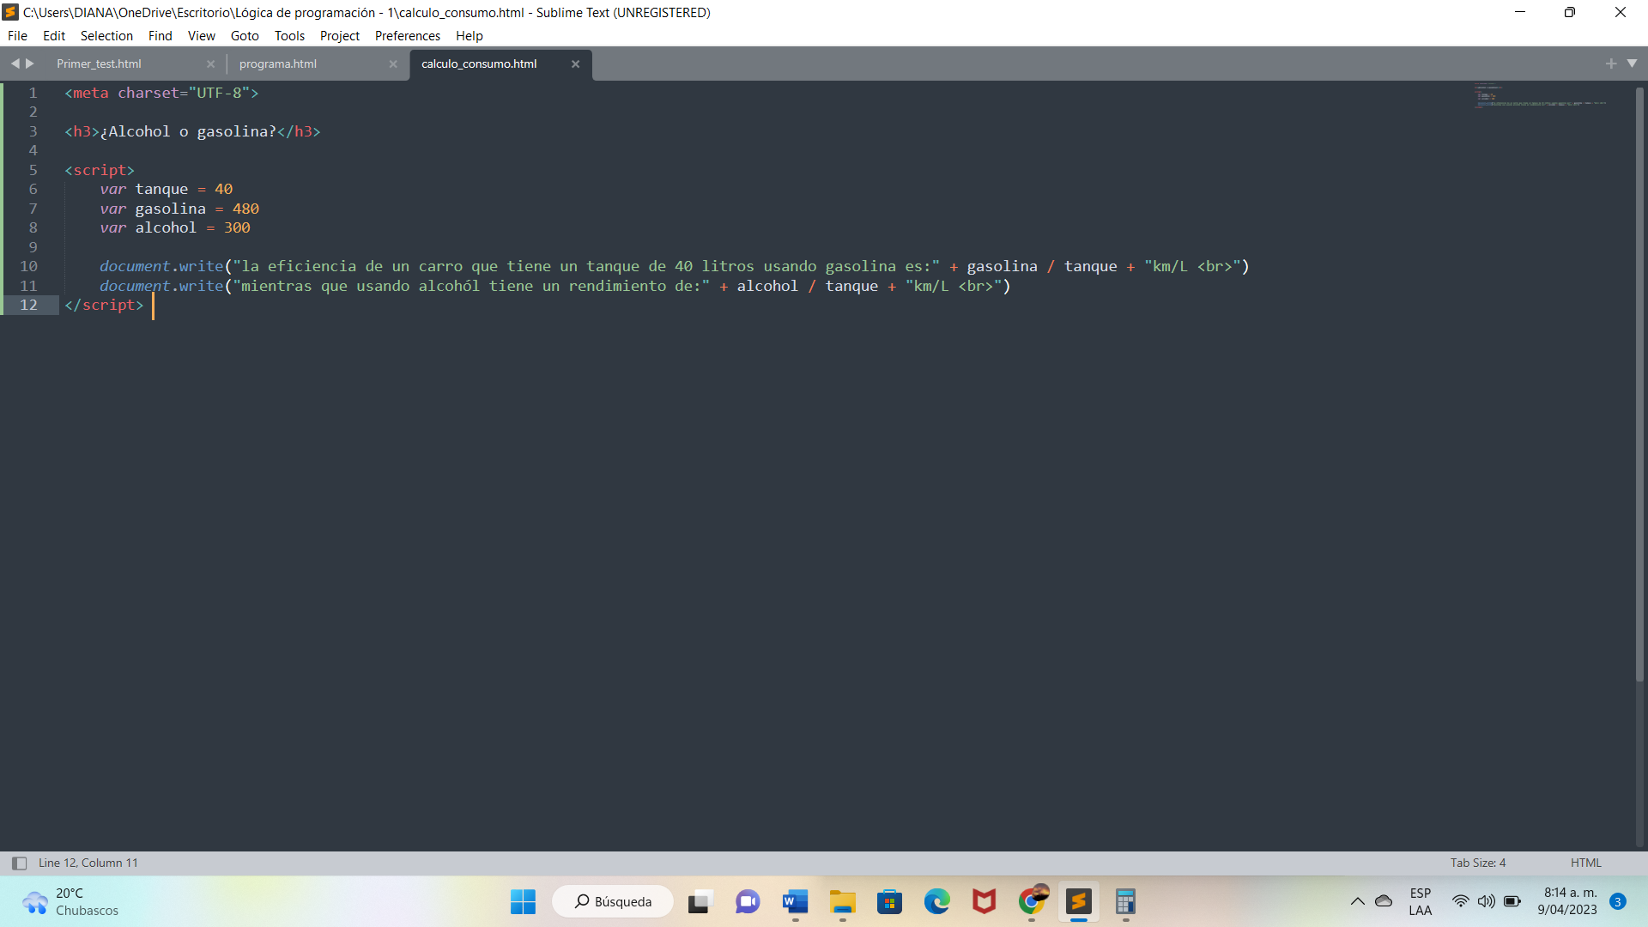Image resolution: width=1648 pixels, height=927 pixels.
Task: Open clock and date 8:14 a. m.
Action: point(1567,901)
